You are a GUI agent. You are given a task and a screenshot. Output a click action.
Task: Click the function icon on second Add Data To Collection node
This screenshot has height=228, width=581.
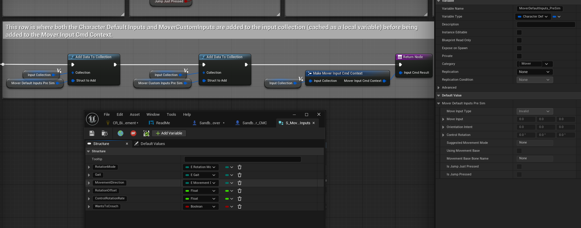tap(203, 57)
